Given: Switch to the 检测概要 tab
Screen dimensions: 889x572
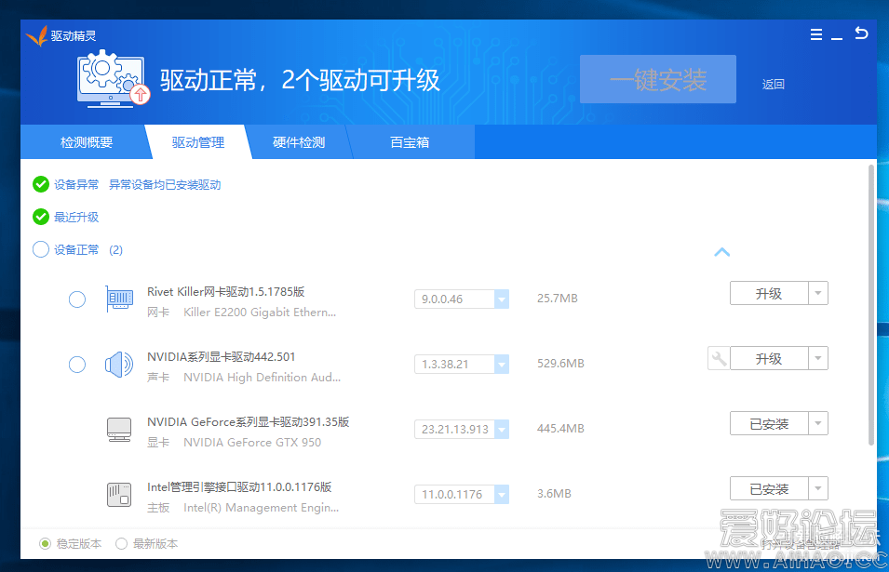Looking at the screenshot, I should click(87, 142).
